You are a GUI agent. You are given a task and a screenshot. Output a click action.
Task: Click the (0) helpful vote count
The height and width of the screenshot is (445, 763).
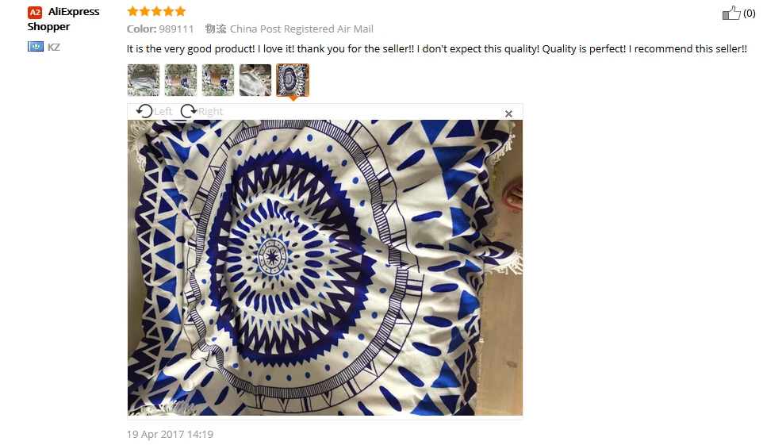749,13
